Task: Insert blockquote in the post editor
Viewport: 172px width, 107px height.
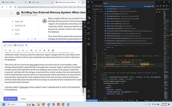Action: pyautogui.click(x=23, y=50)
